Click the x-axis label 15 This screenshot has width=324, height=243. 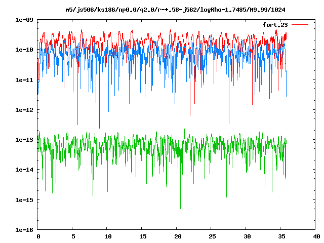pyautogui.click(x=143, y=236)
